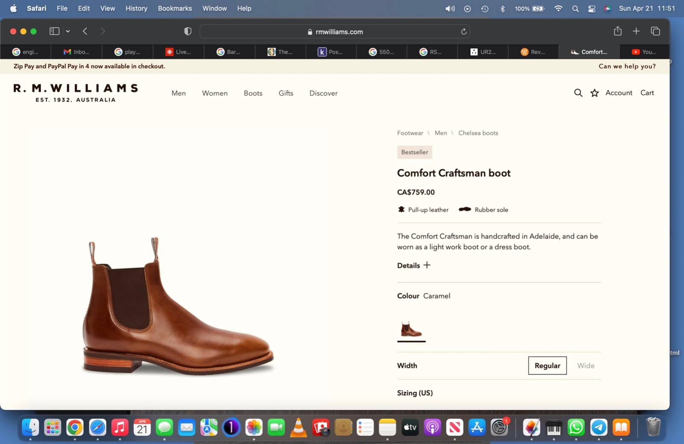The image size is (684, 444).
Task: Open Mail app in Dock
Action: (186, 427)
